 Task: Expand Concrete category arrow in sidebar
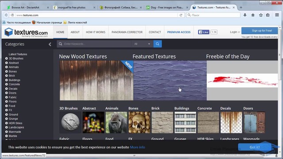(7, 84)
